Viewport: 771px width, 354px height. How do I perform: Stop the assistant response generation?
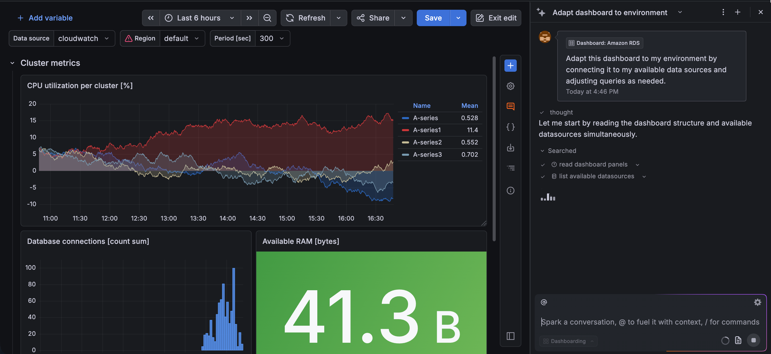(753, 340)
